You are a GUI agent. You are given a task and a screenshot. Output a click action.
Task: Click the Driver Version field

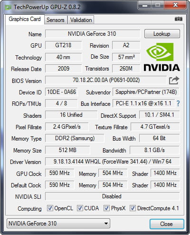(x=113, y=162)
